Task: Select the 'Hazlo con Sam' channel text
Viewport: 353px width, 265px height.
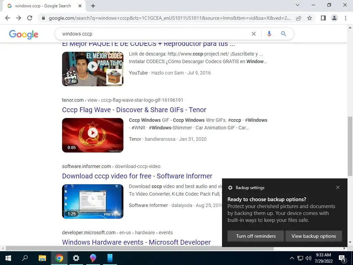Action: pyautogui.click(x=168, y=73)
